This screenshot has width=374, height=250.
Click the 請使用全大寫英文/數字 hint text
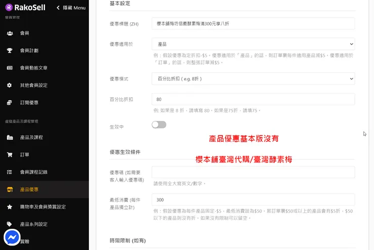point(179,184)
